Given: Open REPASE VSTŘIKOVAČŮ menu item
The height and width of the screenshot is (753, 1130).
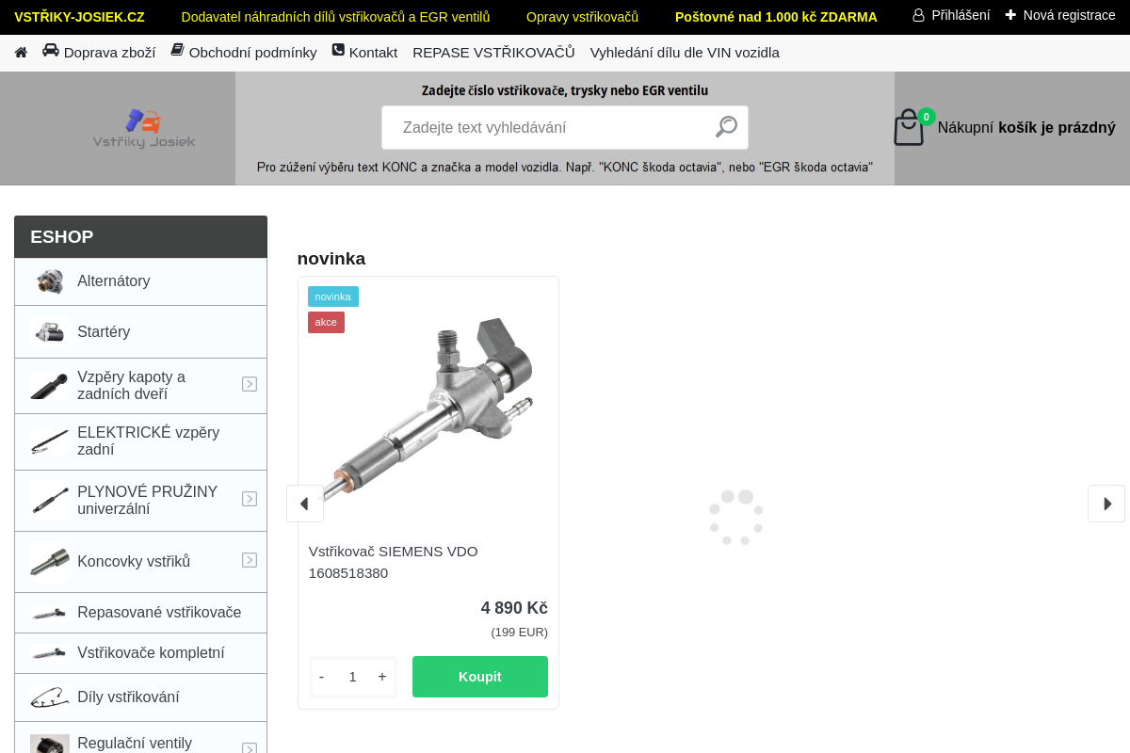Looking at the screenshot, I should (x=493, y=53).
